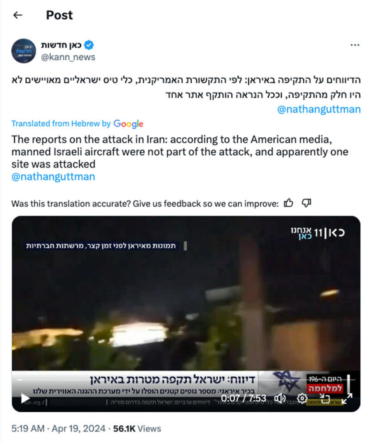Viewport: 370px width, 442px height.
Task: Click the blue verified badge icon
Action: [x=89, y=45]
